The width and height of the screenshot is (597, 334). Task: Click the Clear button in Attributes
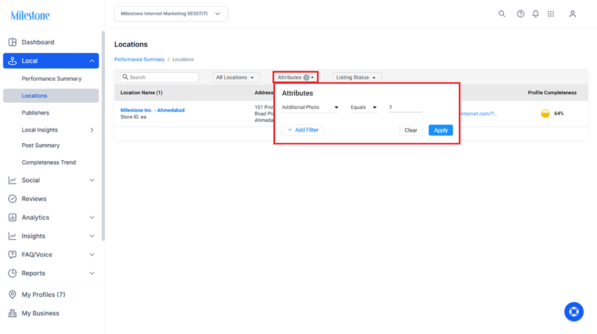click(x=411, y=130)
